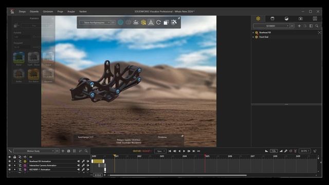
Task: Click the yellow Bowhead RX keyframe bar
Action: click(x=98, y=161)
